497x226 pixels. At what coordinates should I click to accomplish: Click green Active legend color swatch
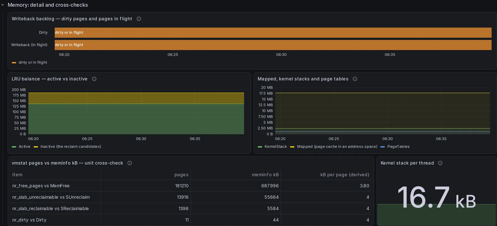(14, 147)
